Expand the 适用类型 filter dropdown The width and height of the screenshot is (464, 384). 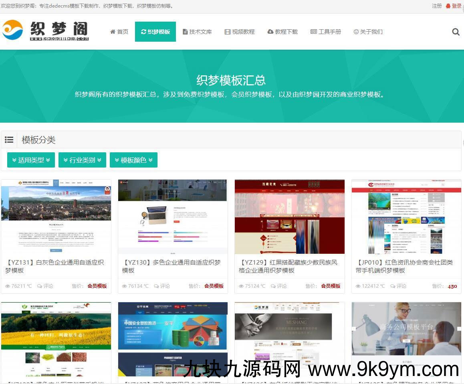tap(31, 160)
